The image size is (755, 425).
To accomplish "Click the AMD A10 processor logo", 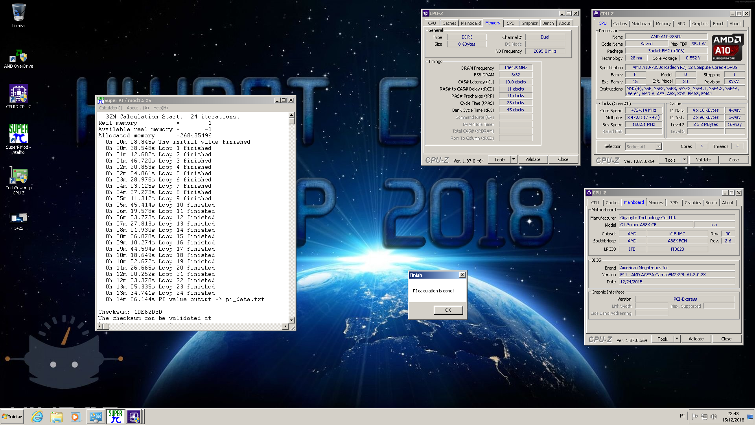I will tap(727, 48).
